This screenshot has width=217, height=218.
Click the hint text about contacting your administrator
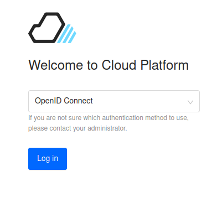point(108,123)
